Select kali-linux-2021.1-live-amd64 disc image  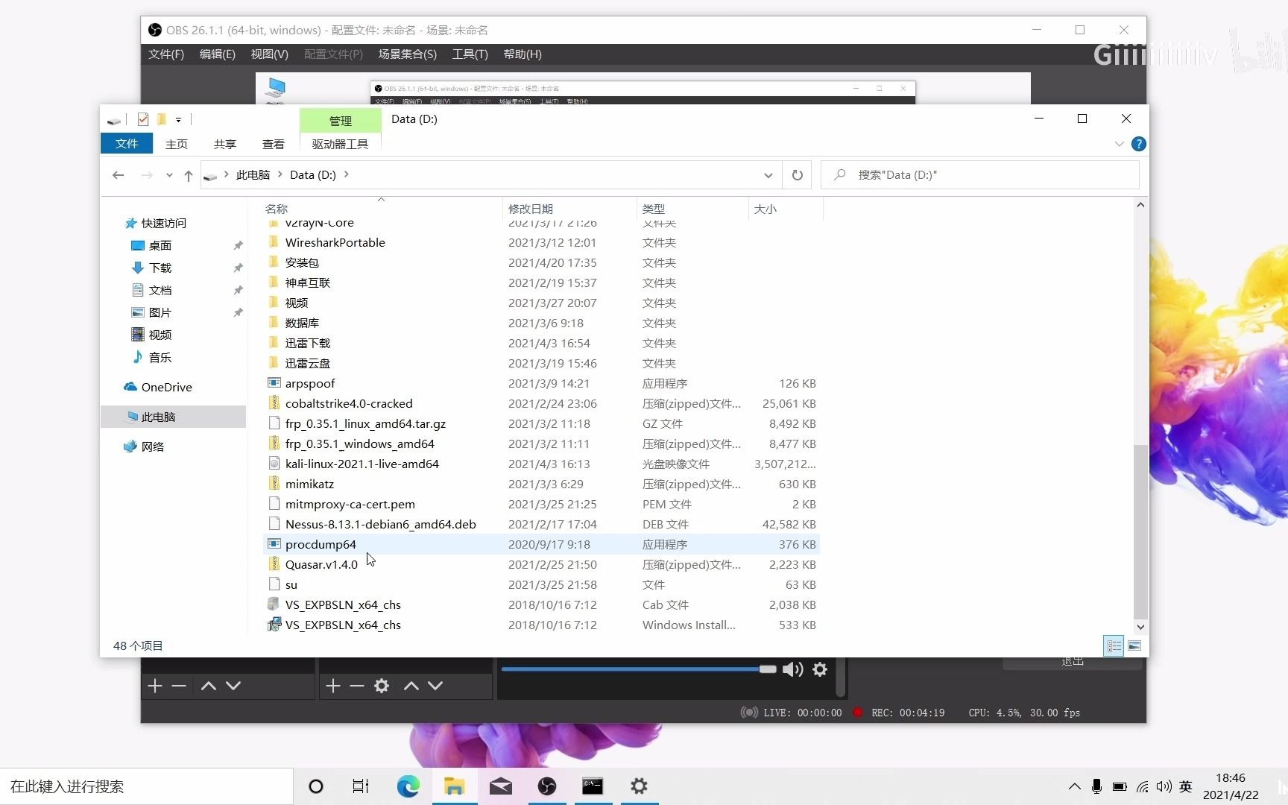362,464
